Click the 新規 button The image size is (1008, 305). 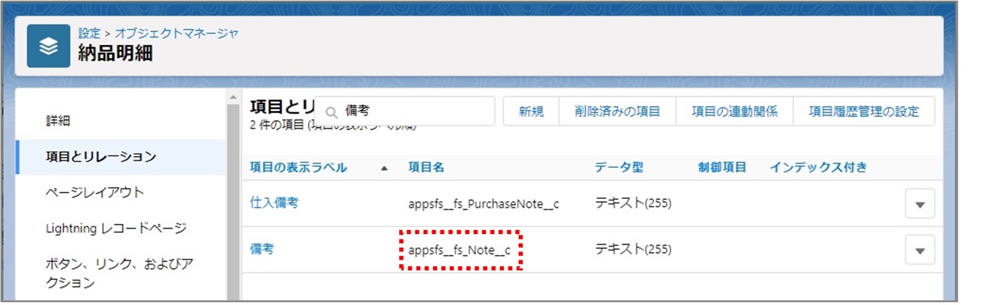point(531,111)
